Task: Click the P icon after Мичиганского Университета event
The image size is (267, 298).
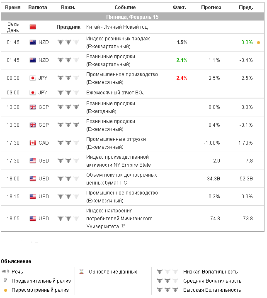Action: click(x=123, y=227)
